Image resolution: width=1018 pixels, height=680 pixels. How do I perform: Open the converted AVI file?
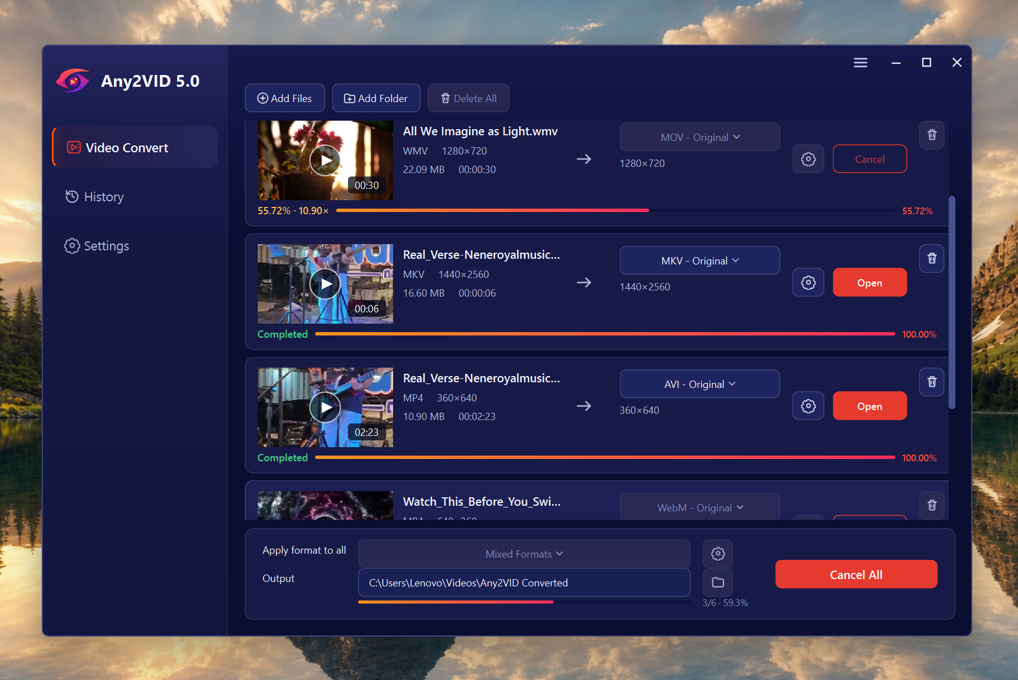click(870, 406)
